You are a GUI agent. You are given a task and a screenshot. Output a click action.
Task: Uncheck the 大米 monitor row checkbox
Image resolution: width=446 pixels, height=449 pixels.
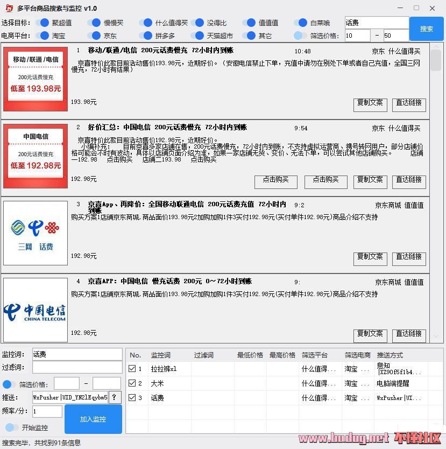(x=132, y=383)
